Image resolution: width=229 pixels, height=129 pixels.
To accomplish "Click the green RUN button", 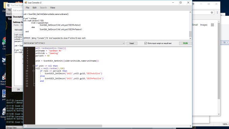I will pyautogui.click(x=185, y=43).
